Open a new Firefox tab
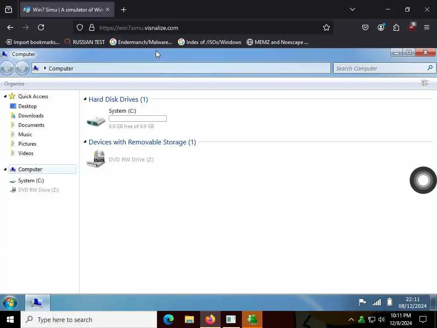 pos(123,10)
